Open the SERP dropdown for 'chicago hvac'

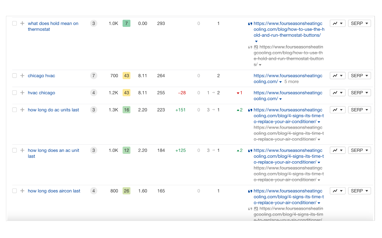click(x=360, y=76)
